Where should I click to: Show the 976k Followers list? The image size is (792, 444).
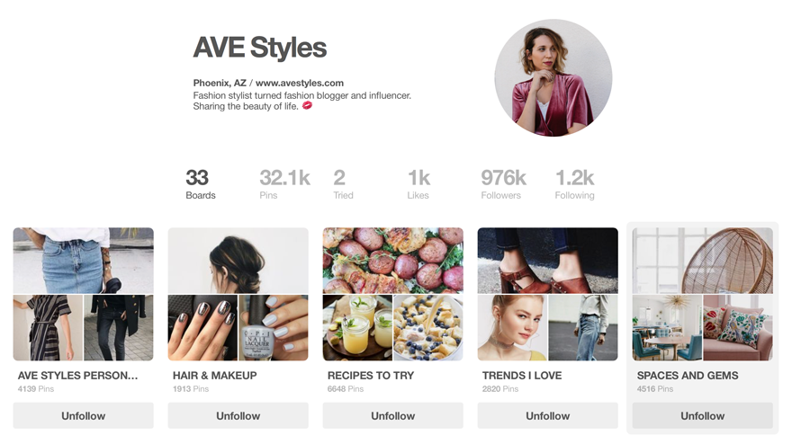point(503,184)
